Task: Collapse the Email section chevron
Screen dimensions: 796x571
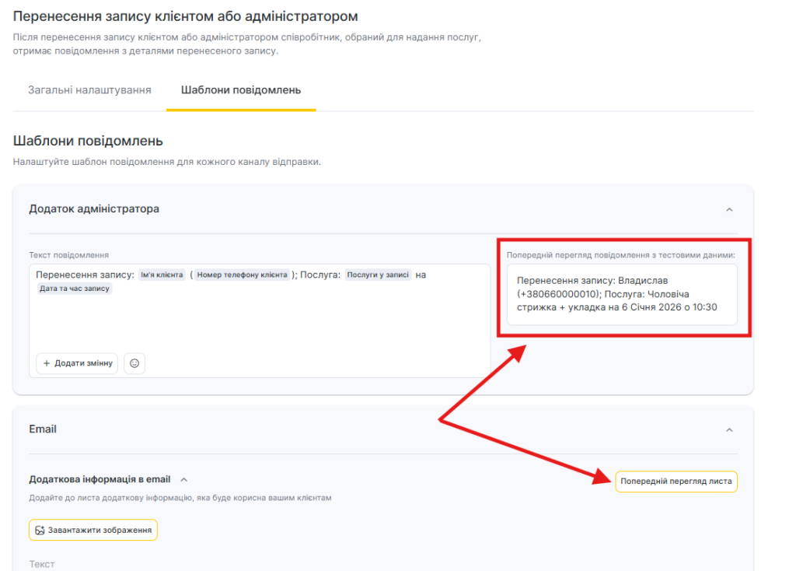Action: click(729, 430)
